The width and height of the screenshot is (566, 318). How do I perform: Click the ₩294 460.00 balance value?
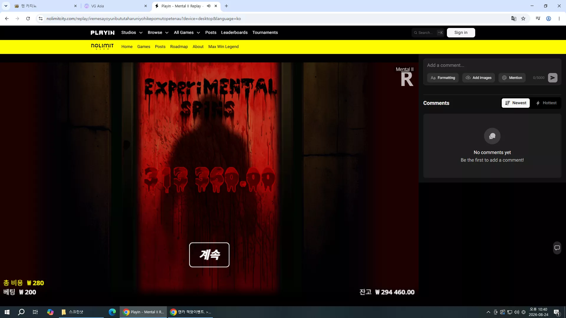coord(395,292)
